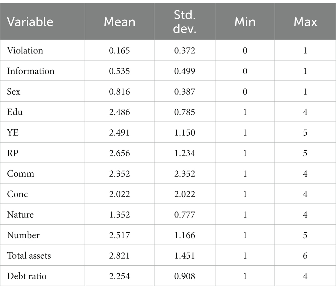Click the Edu standard deviation 0.785
Screen dimensions: 336x292
coord(185,112)
